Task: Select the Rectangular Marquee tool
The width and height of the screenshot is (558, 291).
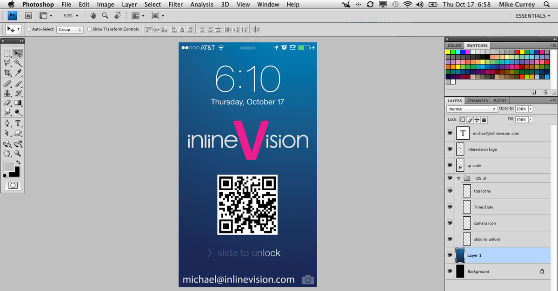Action: 7,54
